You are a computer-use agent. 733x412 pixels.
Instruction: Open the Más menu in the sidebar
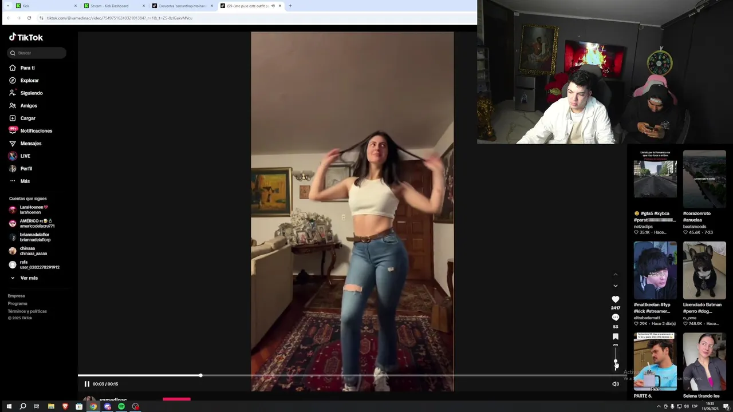coord(25,181)
